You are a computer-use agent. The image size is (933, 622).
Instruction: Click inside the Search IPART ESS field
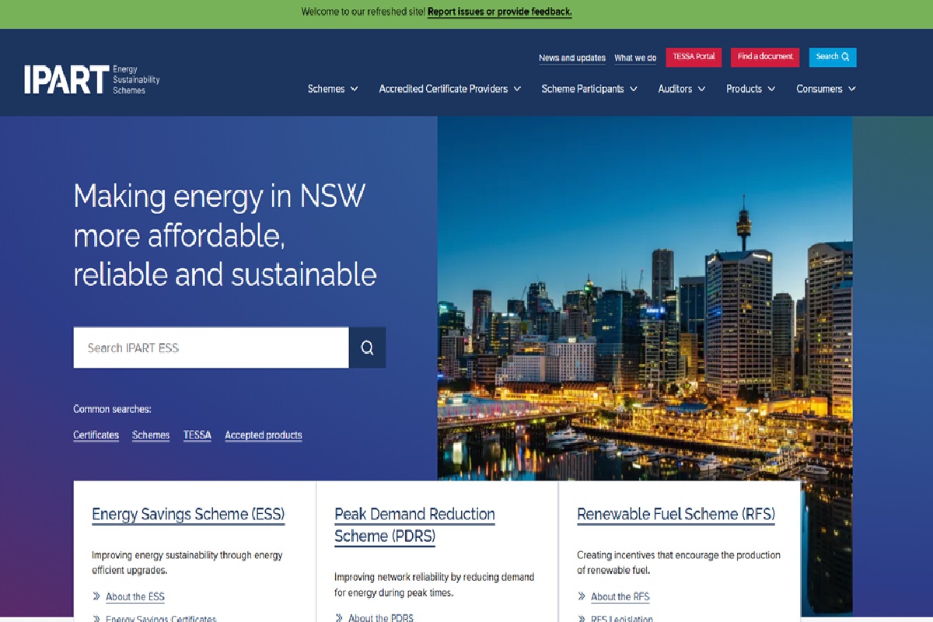(211, 348)
